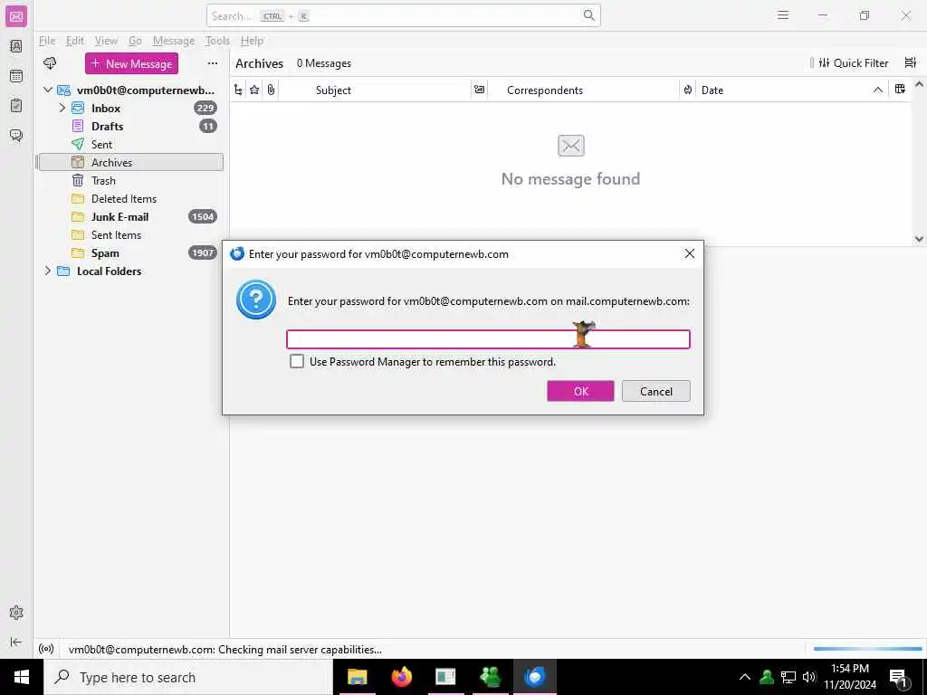
Task: Open the Tools menu
Action: (217, 41)
